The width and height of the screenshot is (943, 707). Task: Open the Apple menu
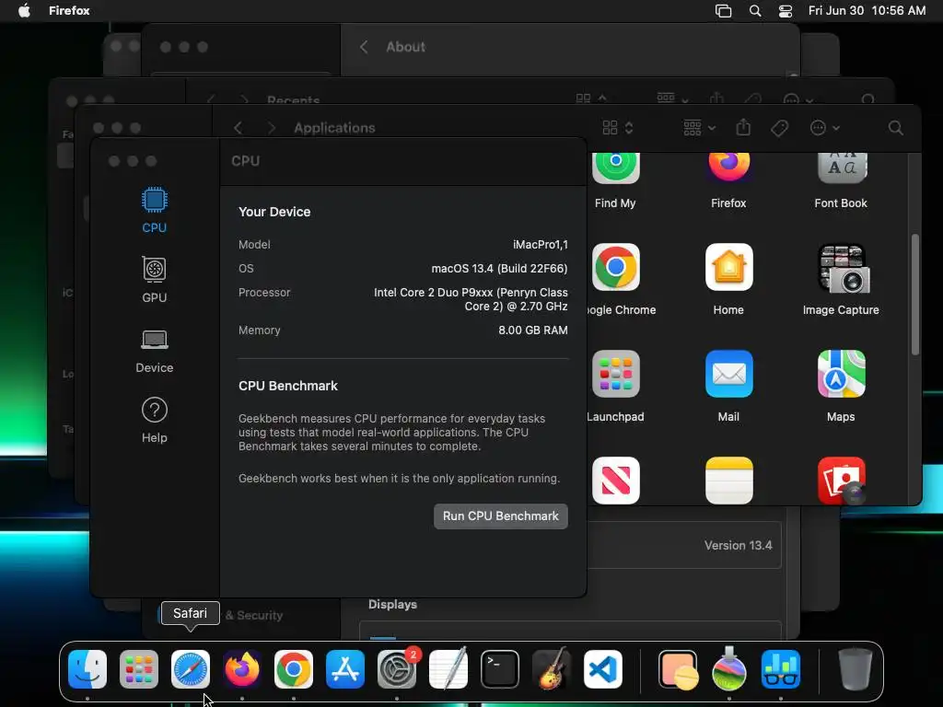click(24, 10)
